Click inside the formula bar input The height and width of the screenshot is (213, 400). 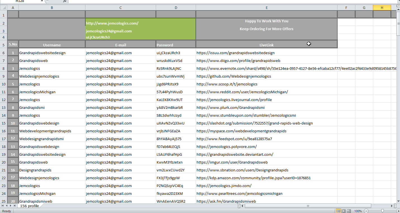pos(223,1)
